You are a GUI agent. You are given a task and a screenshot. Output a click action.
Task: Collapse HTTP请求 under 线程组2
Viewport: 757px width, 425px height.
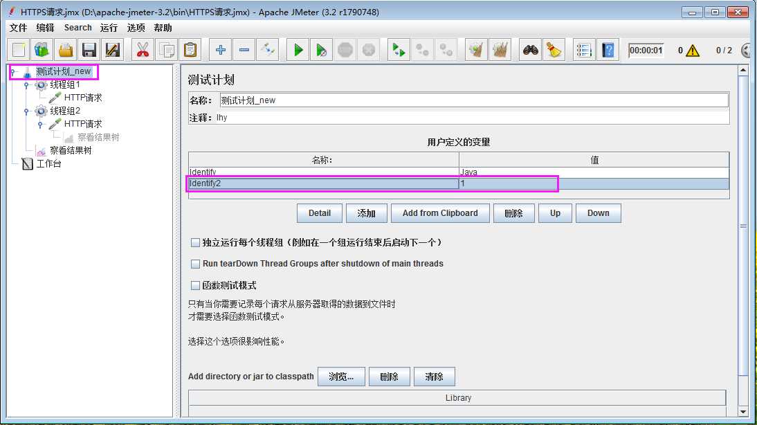click(x=41, y=124)
